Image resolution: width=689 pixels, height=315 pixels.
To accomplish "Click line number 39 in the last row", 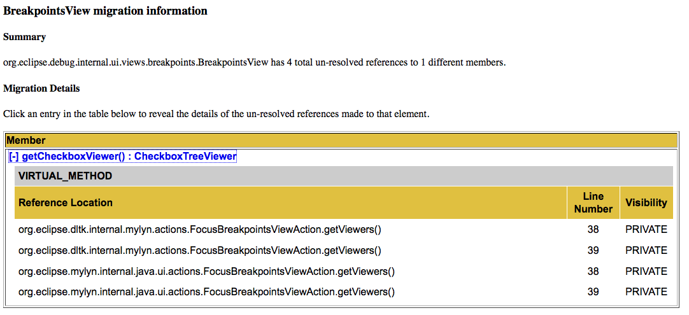I will tap(593, 292).
